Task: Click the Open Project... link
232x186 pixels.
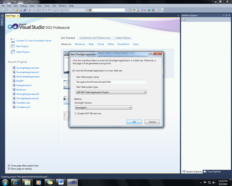Action: coord(23,52)
